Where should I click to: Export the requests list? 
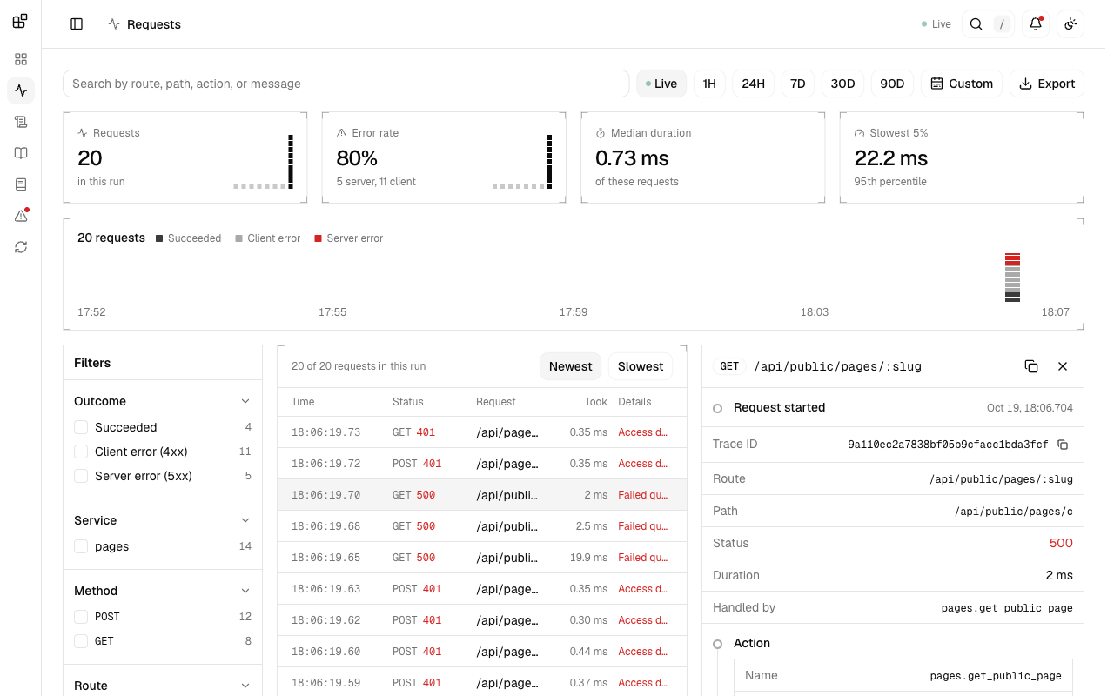point(1047,84)
